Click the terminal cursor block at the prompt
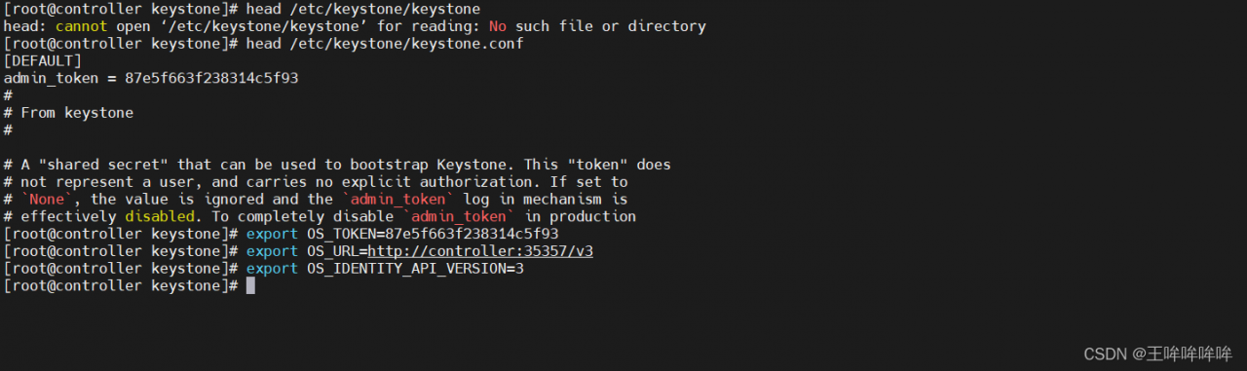Image resolution: width=1247 pixels, height=371 pixels. 250,285
